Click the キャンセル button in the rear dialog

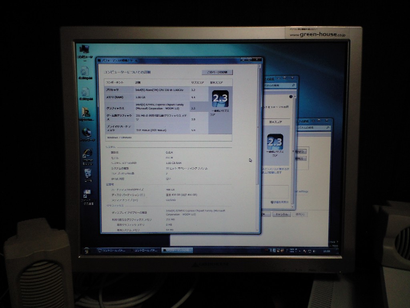tap(281, 214)
